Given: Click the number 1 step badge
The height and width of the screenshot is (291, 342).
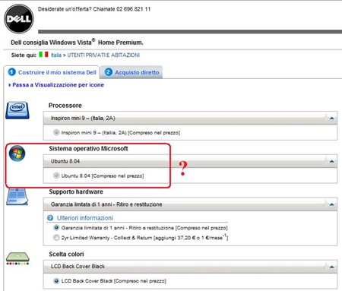Looking at the screenshot, I should click(12, 72).
